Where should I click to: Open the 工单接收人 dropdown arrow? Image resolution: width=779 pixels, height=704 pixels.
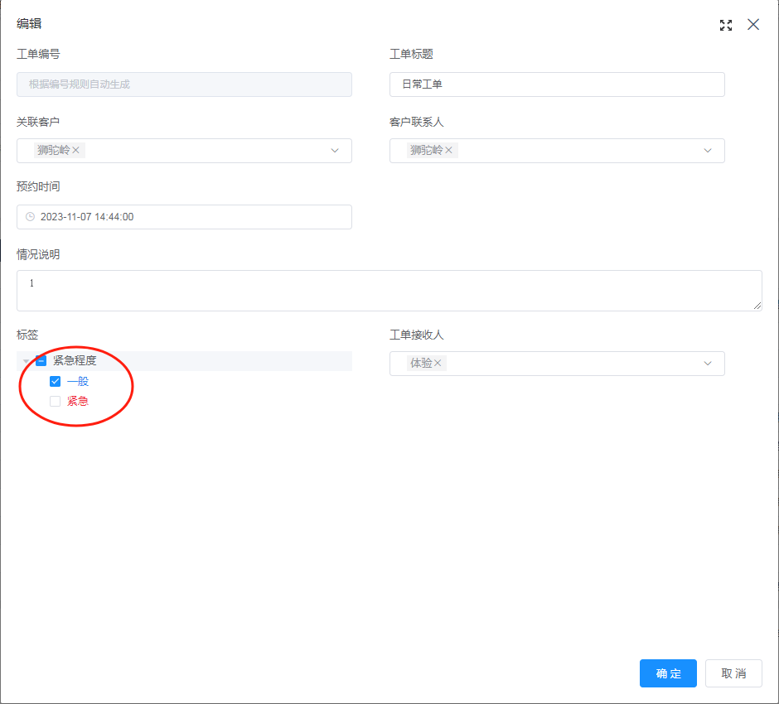[708, 364]
